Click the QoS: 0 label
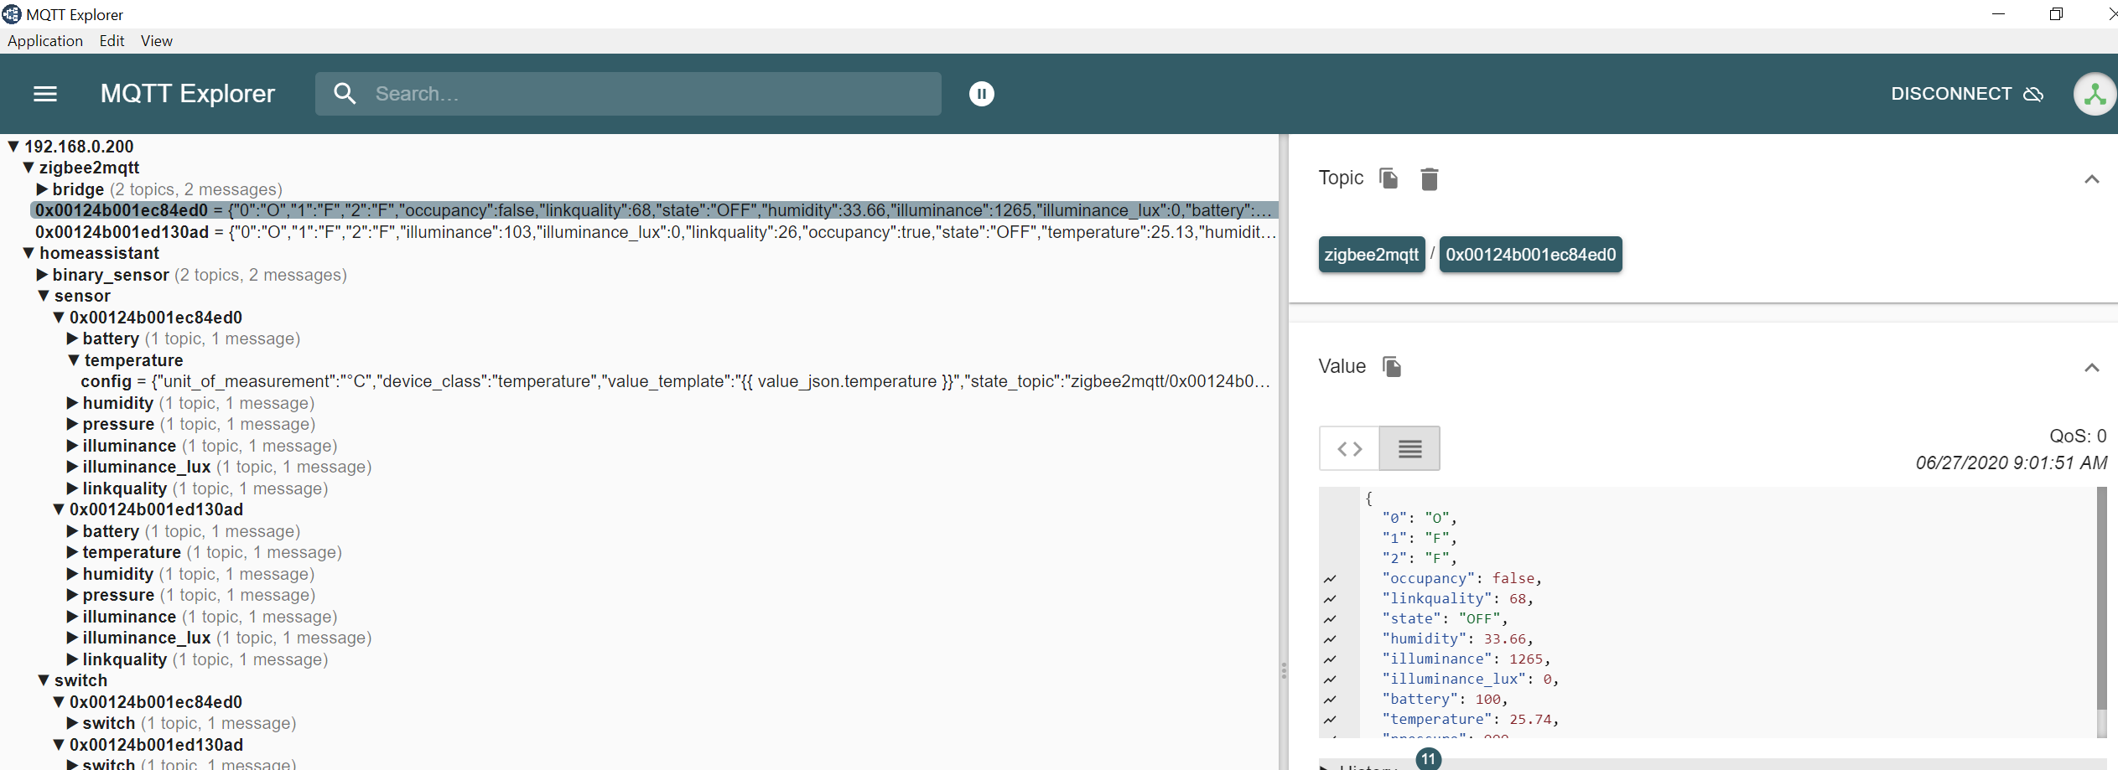Viewport: 2118px width, 770px height. pos(2078,436)
